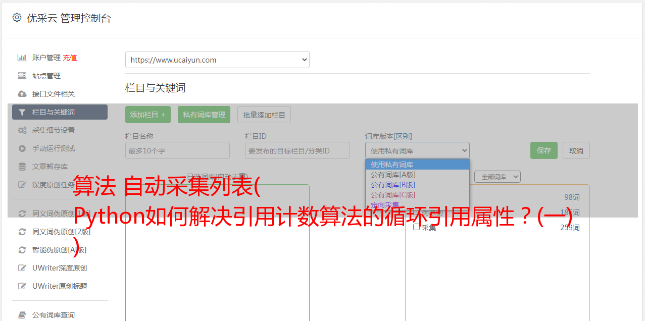This screenshot has width=645, height=321.
Task: Open 深度原创任务 in the sidebar
Action: pos(54,185)
